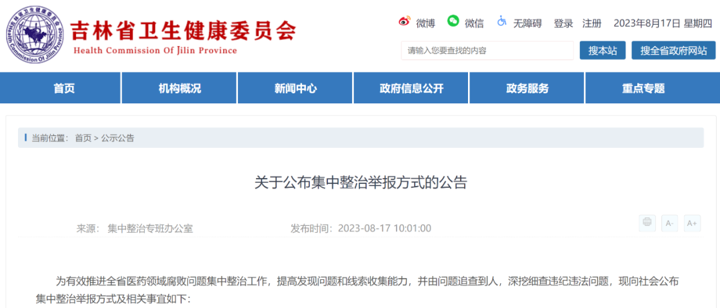Increase font size with A+ button
Screen dimensions: 720x308
point(692,223)
